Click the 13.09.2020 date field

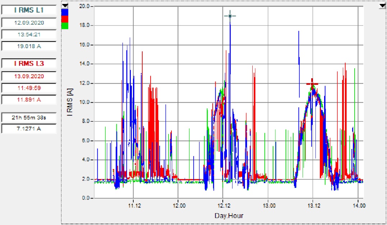[x=29, y=76]
